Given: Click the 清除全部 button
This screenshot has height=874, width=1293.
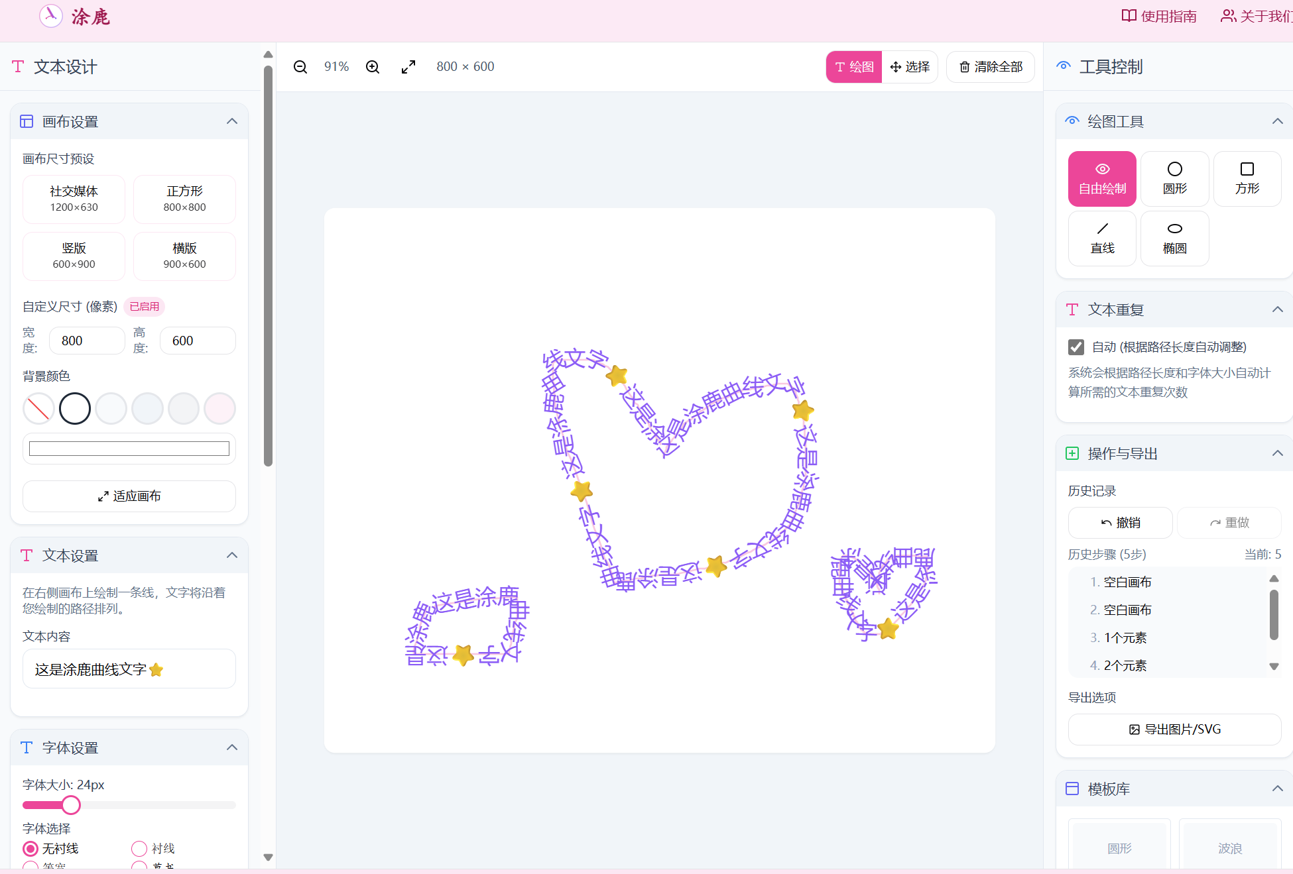Looking at the screenshot, I should pos(991,67).
